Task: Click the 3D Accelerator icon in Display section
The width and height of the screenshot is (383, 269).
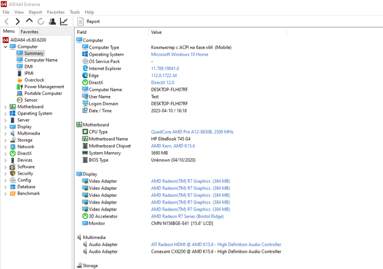Action: click(85, 216)
